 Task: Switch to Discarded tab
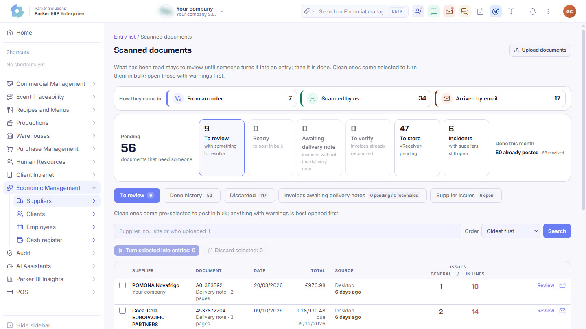coord(249,195)
